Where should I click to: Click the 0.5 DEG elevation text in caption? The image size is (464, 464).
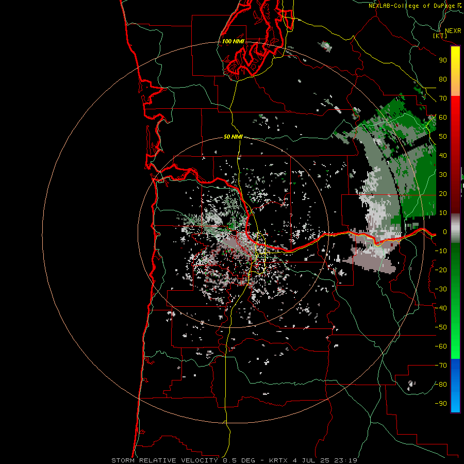(x=238, y=460)
